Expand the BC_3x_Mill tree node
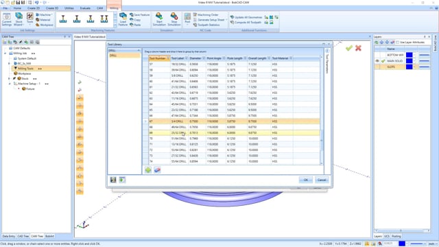Image resolution: width=439 pixels, height=247 pixels. tap(9, 64)
